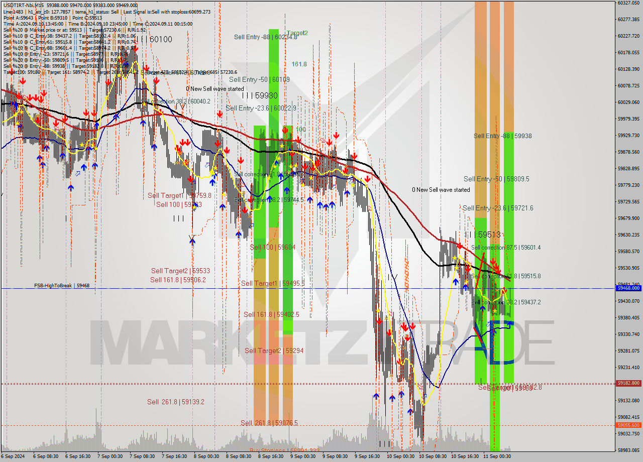Click the Sell correction 38.2 | 60040.2 label

[x=176, y=101]
